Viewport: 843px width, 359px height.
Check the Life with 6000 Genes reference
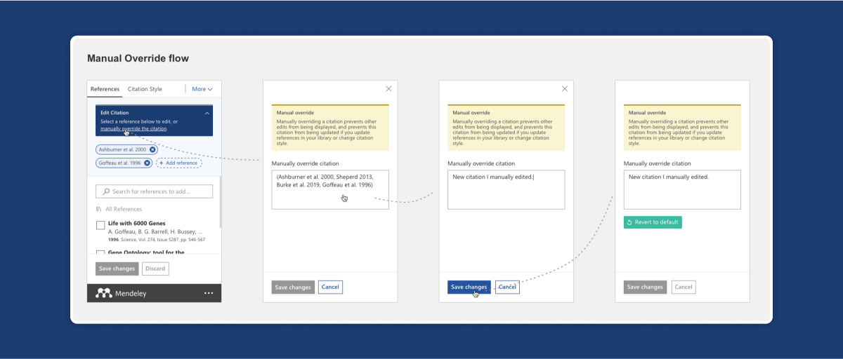tap(100, 225)
